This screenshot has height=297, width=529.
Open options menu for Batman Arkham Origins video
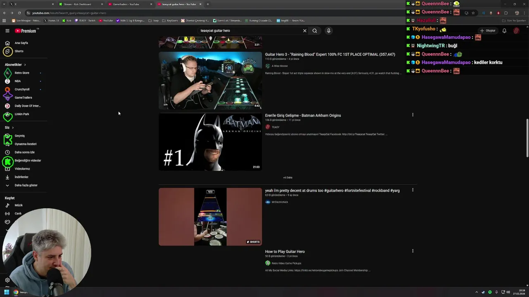[412, 115]
